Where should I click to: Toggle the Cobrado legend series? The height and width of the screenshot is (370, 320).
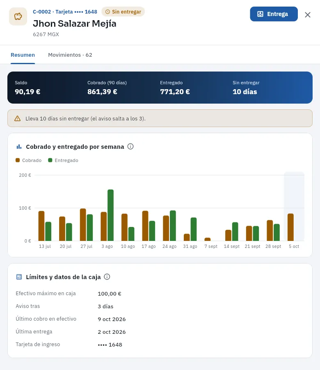pyautogui.click(x=28, y=160)
